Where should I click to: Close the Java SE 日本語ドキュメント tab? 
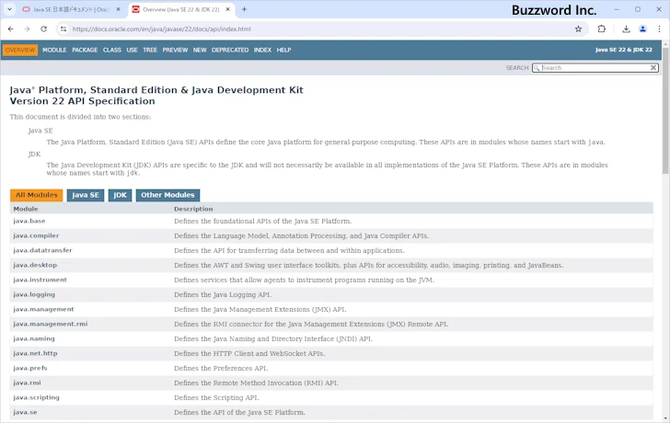tap(119, 9)
